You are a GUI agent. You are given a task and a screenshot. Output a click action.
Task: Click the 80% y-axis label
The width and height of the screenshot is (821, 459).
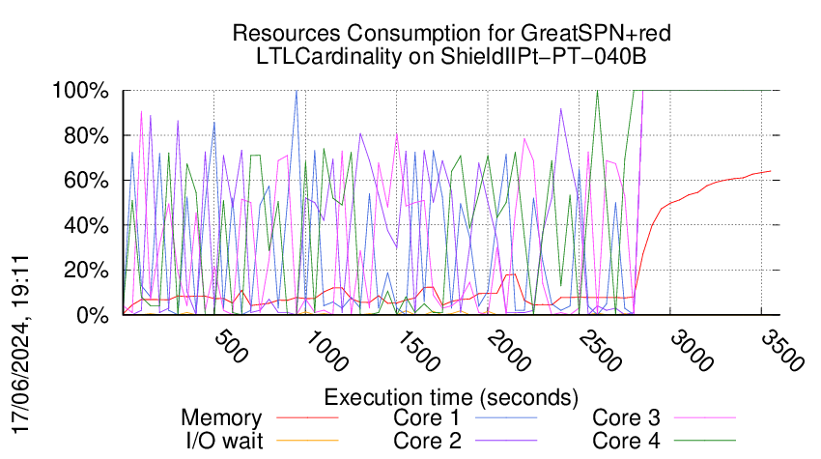86,135
